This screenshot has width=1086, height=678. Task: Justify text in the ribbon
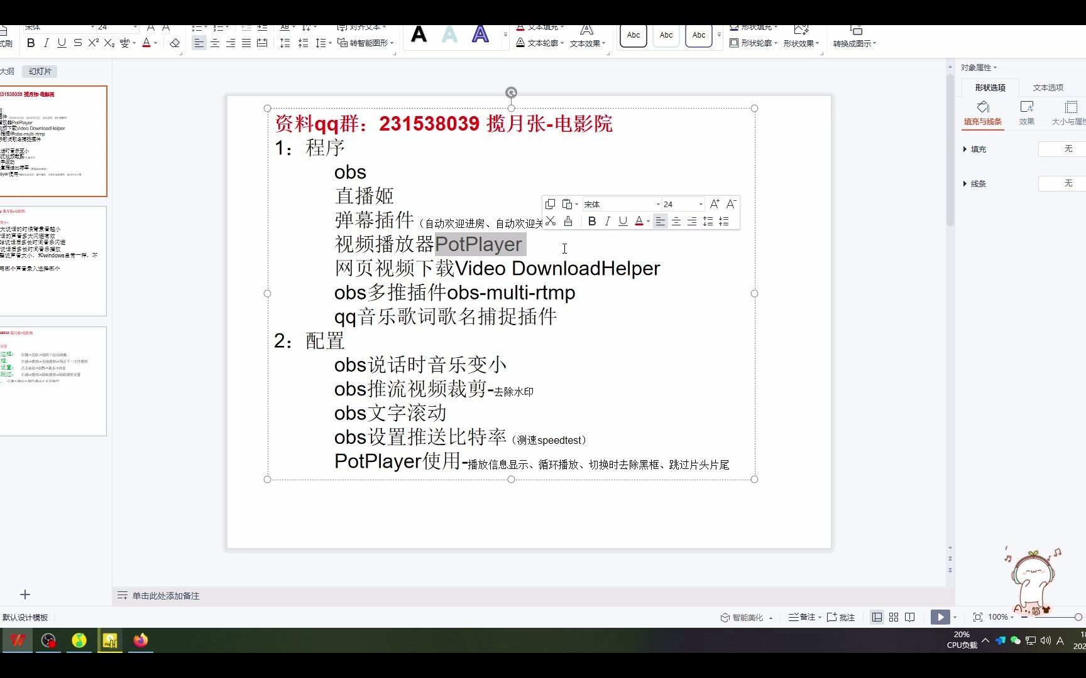click(x=246, y=43)
